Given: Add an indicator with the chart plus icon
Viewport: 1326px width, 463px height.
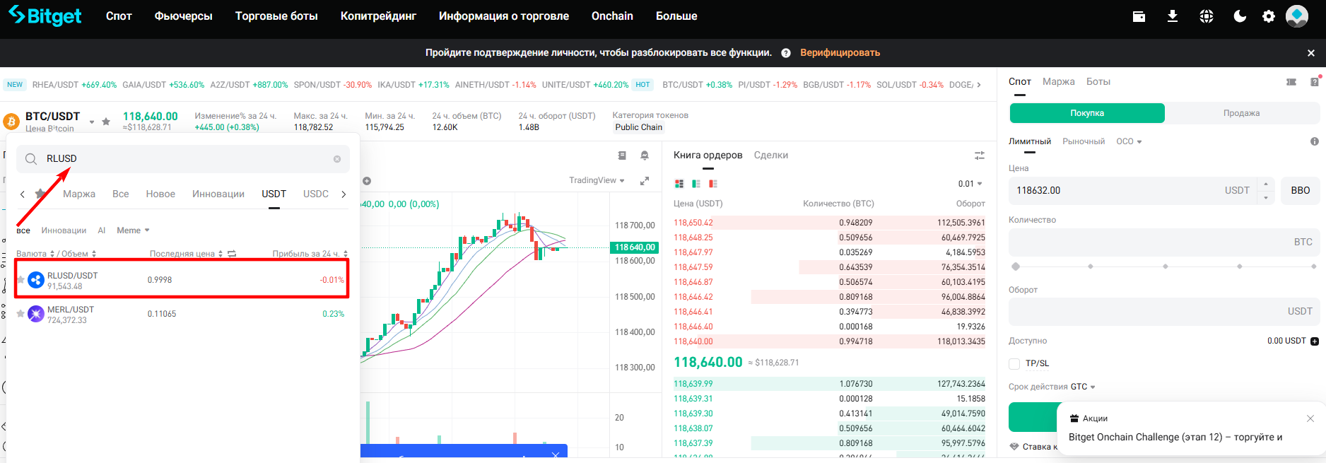Looking at the screenshot, I should pyautogui.click(x=367, y=181).
